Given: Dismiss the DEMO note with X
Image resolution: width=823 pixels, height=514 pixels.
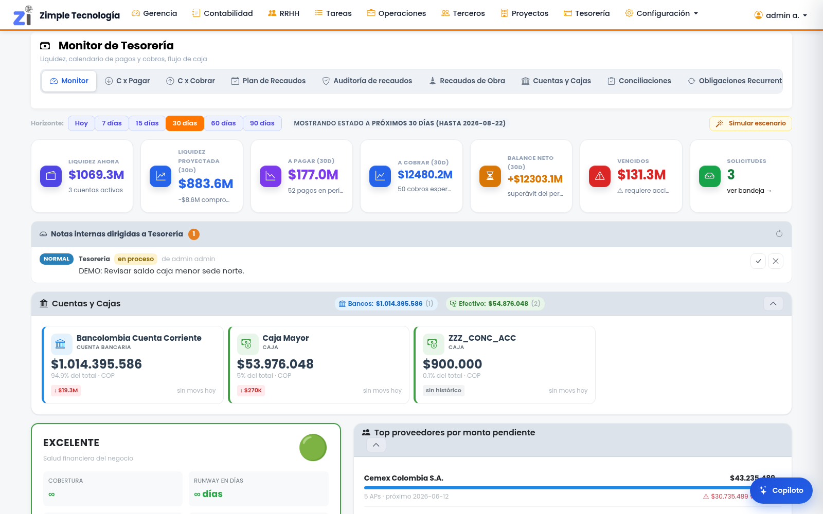Looking at the screenshot, I should [776, 261].
